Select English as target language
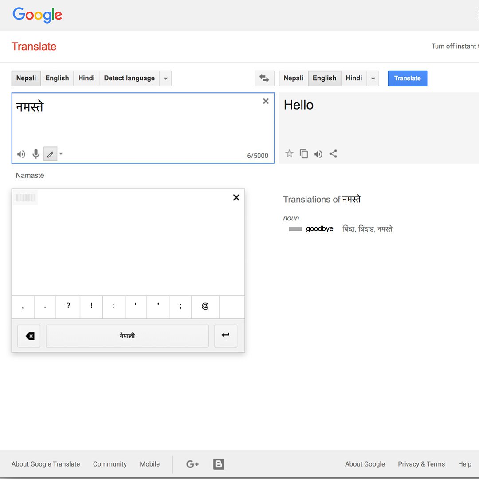Screen dimensions: 479x479 [324, 78]
